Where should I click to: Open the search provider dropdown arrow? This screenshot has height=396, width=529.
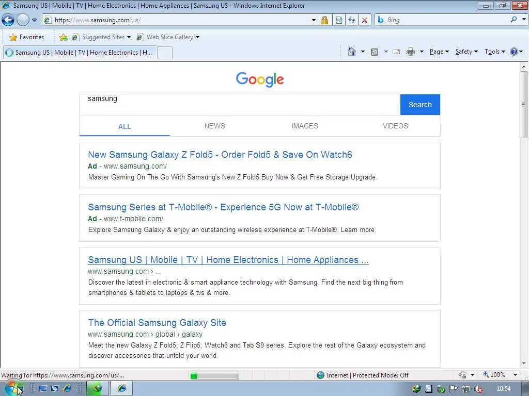click(524, 20)
